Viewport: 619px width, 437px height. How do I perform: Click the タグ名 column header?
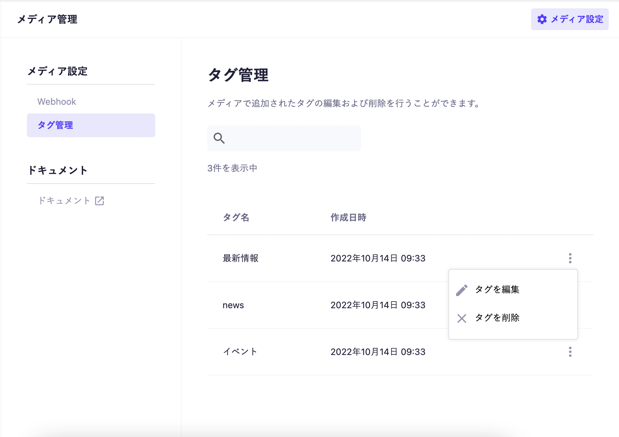pos(236,218)
